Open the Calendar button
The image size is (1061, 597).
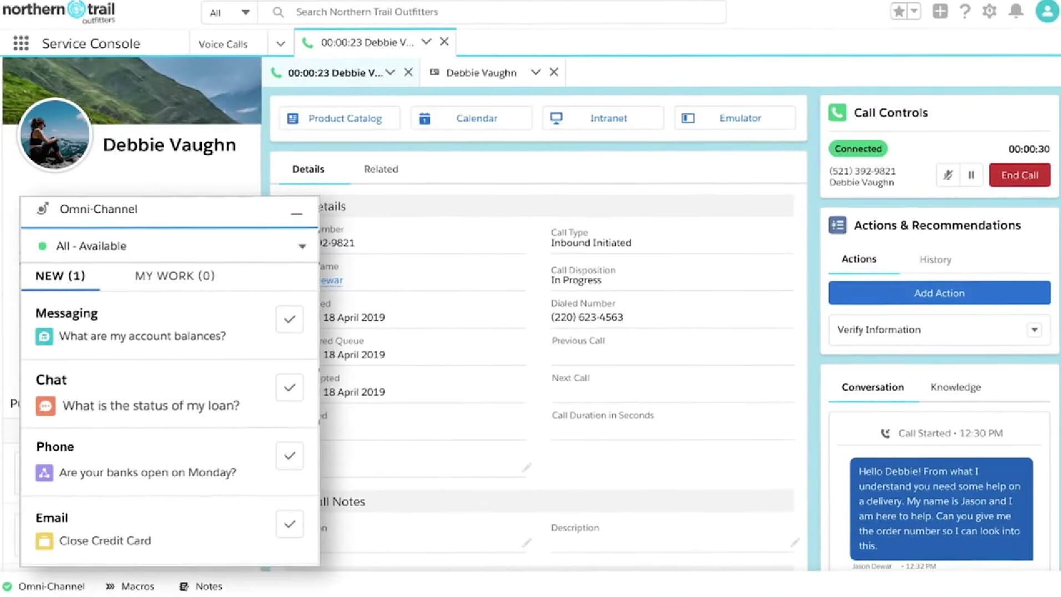click(x=471, y=118)
